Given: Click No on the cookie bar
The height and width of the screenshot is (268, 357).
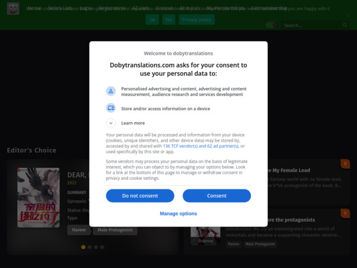Looking at the screenshot, I should [x=169, y=20].
